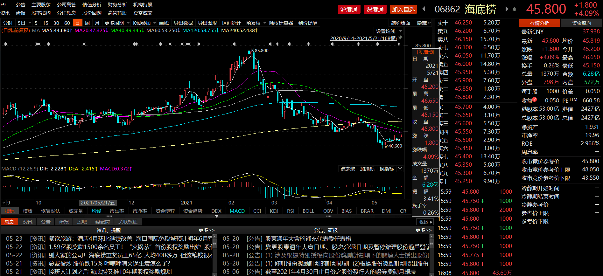Close the MACD indicator panel
Viewport: 603px width, 276px height.
coord(400,169)
